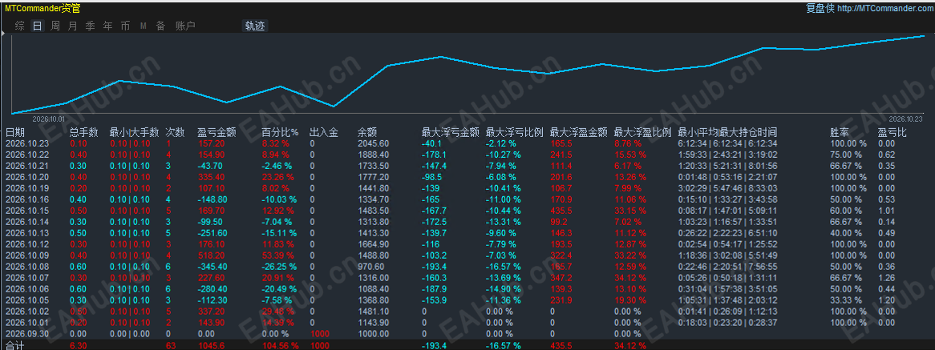Image resolution: width=935 pixels, height=350 pixels.
Task: Sort by the 余额 column header
Action: (366, 132)
